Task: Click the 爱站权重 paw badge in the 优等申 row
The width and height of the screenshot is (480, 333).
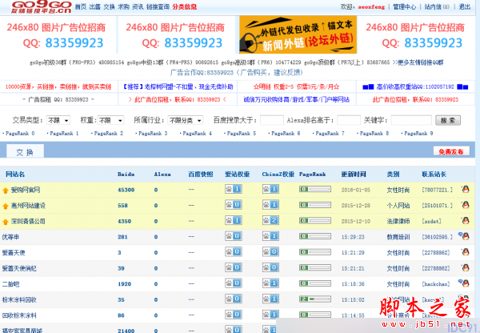Action: [x=234, y=236]
